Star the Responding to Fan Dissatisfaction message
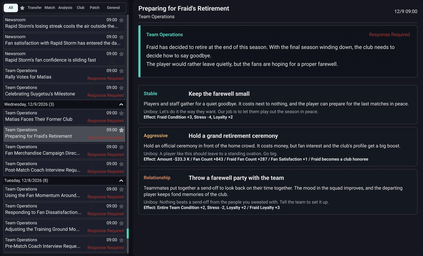 pyautogui.click(x=121, y=206)
